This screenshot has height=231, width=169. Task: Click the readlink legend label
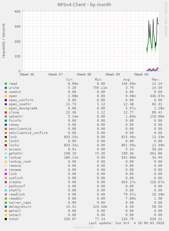click(17, 194)
